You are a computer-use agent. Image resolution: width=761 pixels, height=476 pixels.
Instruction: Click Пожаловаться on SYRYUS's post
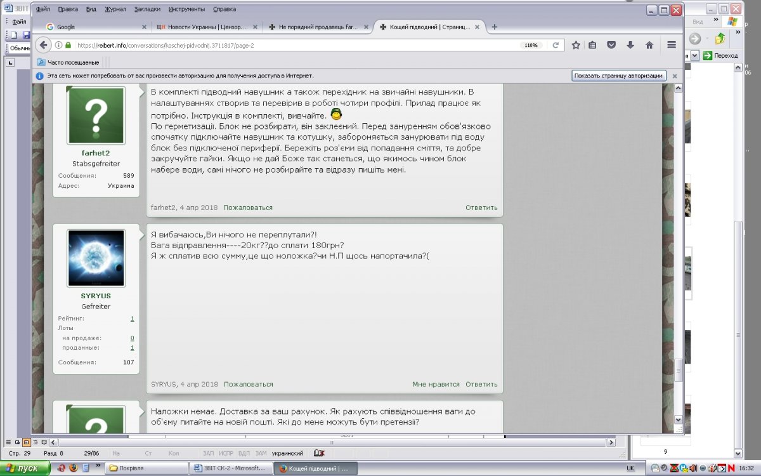pos(248,384)
